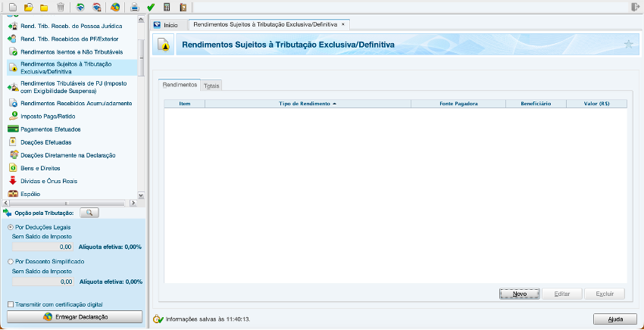Click the green arrows backup icon

pyautogui.click(x=80, y=7)
